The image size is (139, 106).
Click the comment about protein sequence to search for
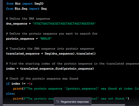pos(52,34)
